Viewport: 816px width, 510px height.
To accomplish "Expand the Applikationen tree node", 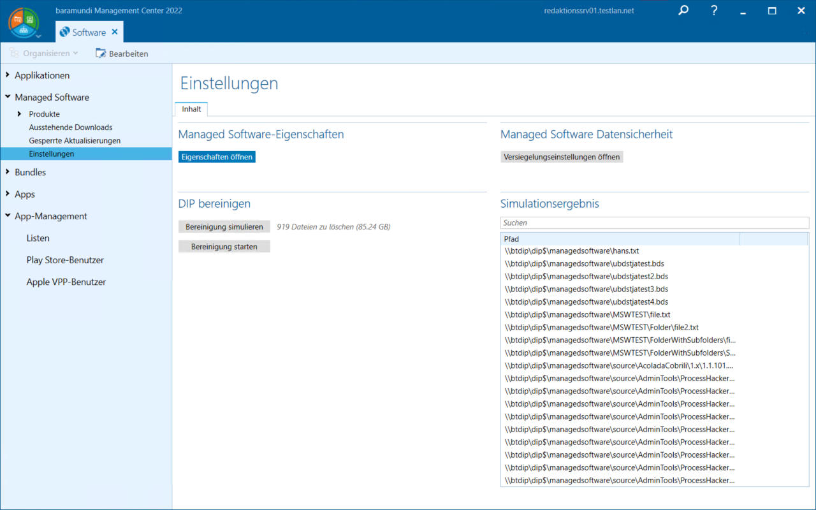I will tap(8, 75).
